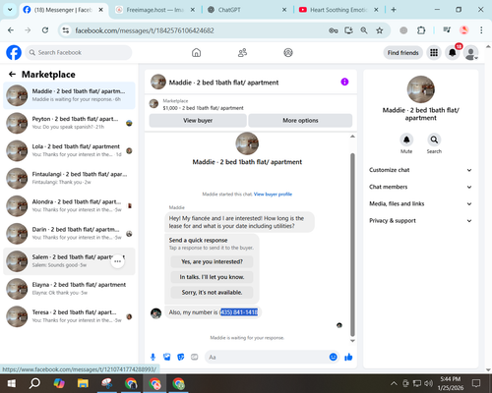
Task: Open the emoji picker in message box
Action: tap(333, 357)
